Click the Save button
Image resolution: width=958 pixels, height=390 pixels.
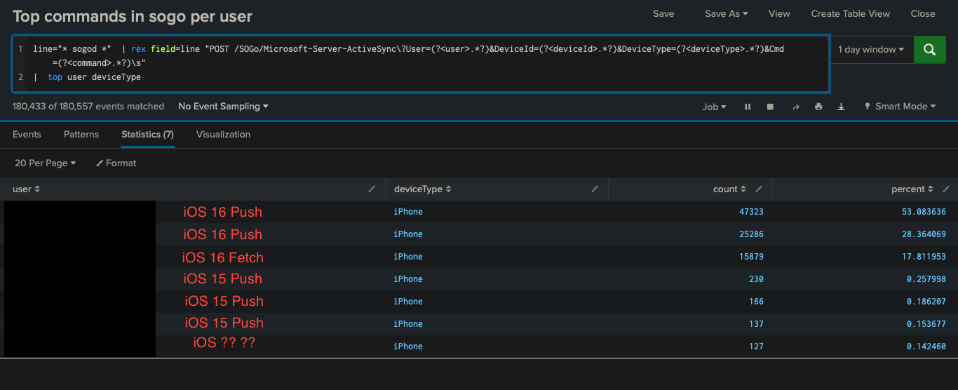[663, 13]
